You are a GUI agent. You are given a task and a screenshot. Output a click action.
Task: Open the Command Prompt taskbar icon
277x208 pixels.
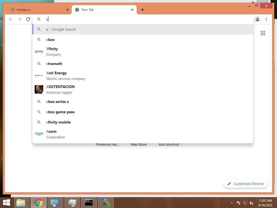89,203
